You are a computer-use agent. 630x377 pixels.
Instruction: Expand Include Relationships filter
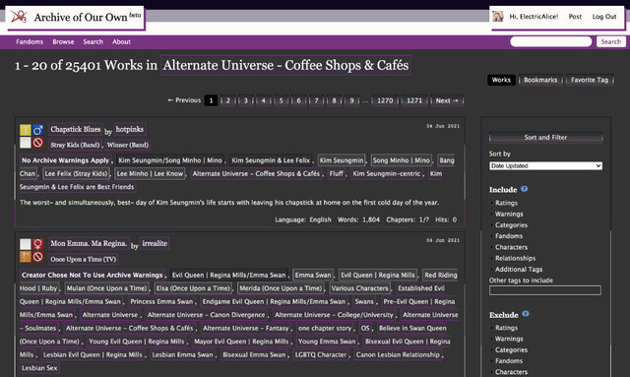(515, 258)
